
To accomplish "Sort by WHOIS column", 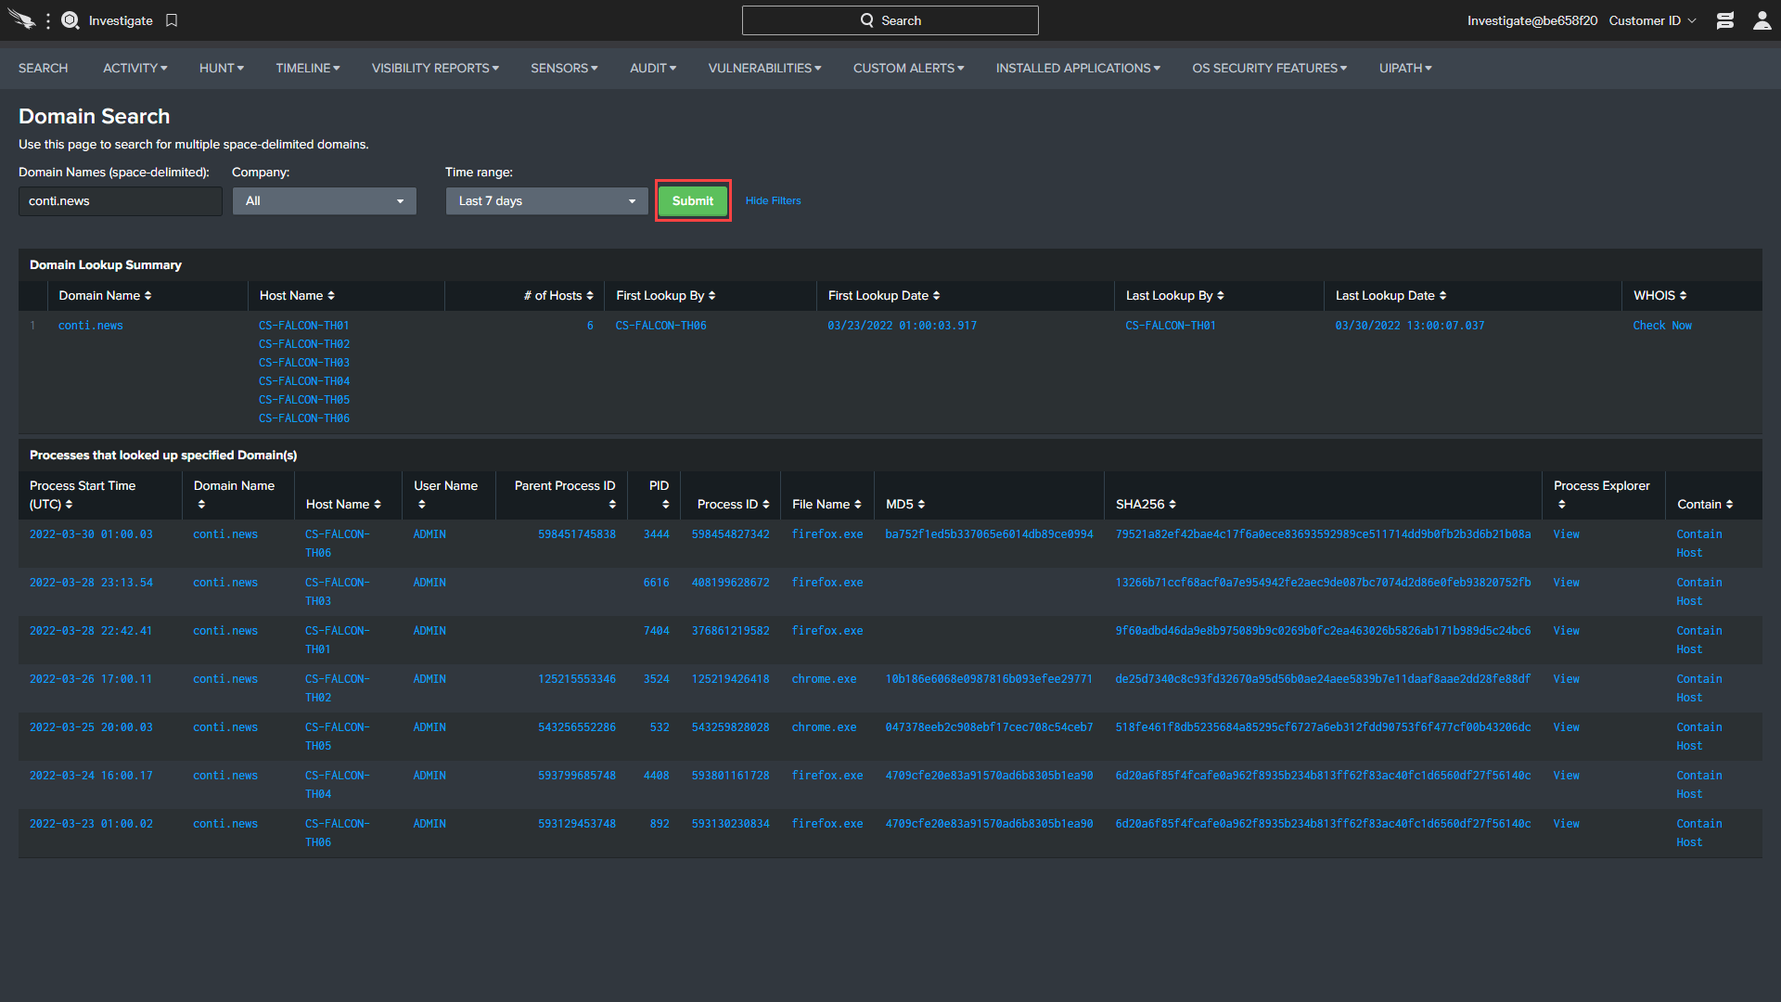I will pos(1659,295).
